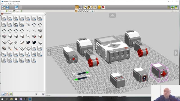Select the Selection (arrow) tool
180x101 pixels.
[x=77, y=7]
